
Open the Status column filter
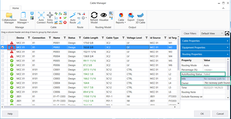[x=80, y=38]
